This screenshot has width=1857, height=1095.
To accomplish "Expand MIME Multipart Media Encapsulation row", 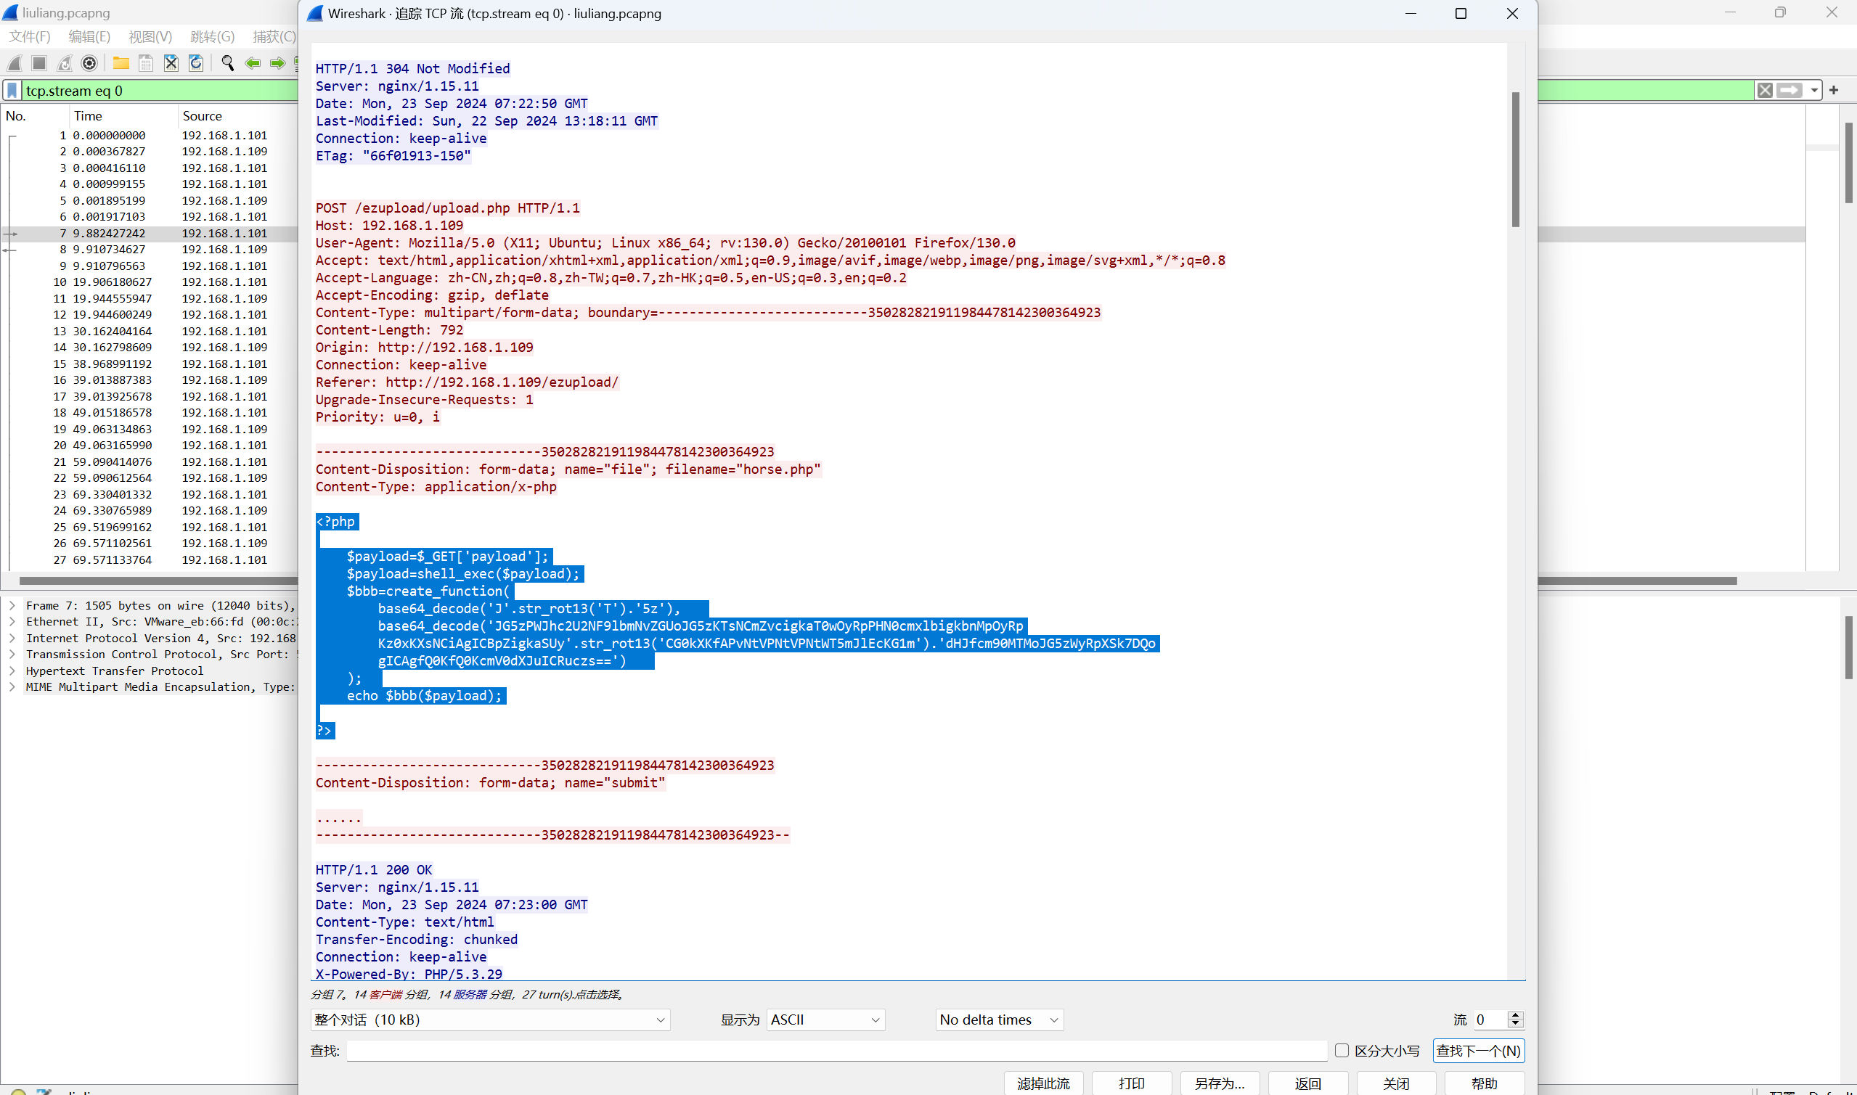I will [x=12, y=687].
